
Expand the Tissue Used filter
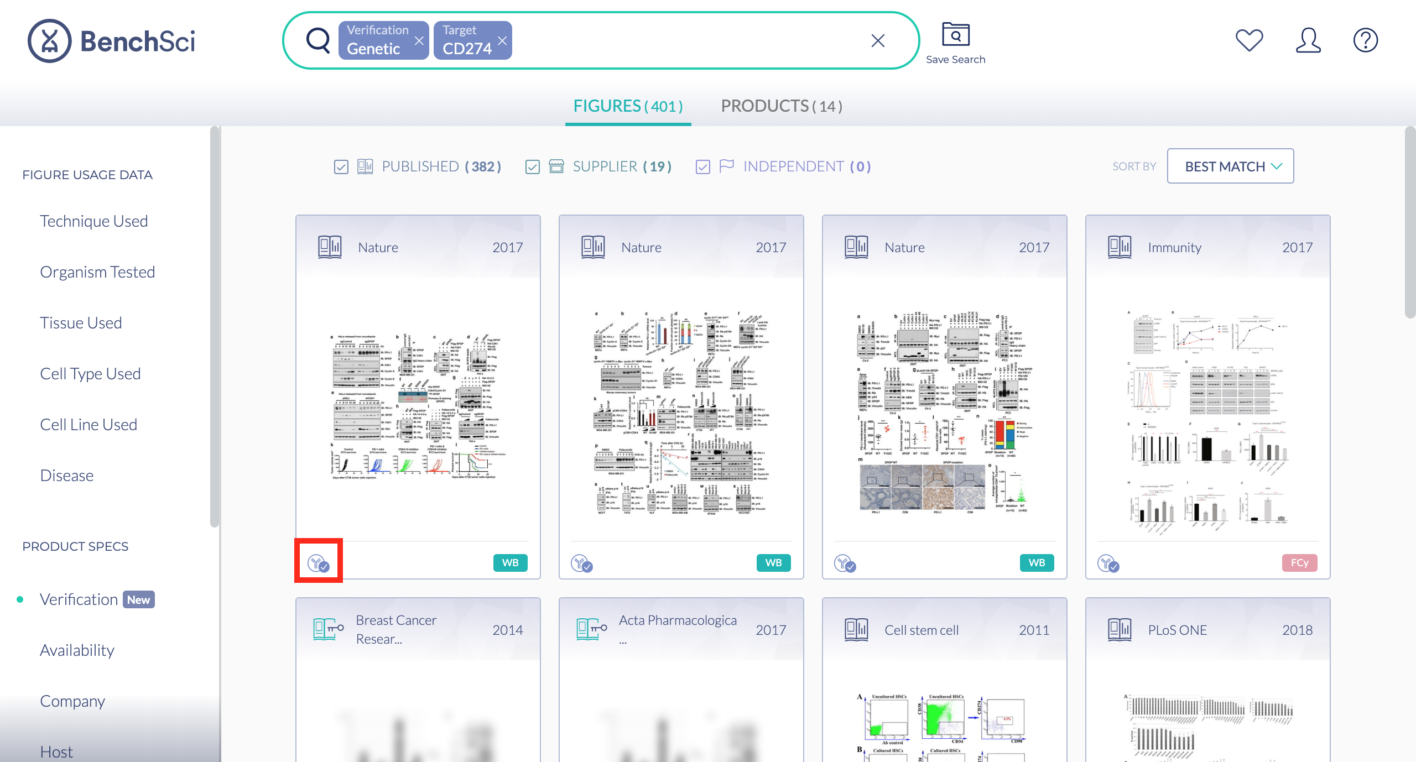click(x=81, y=323)
